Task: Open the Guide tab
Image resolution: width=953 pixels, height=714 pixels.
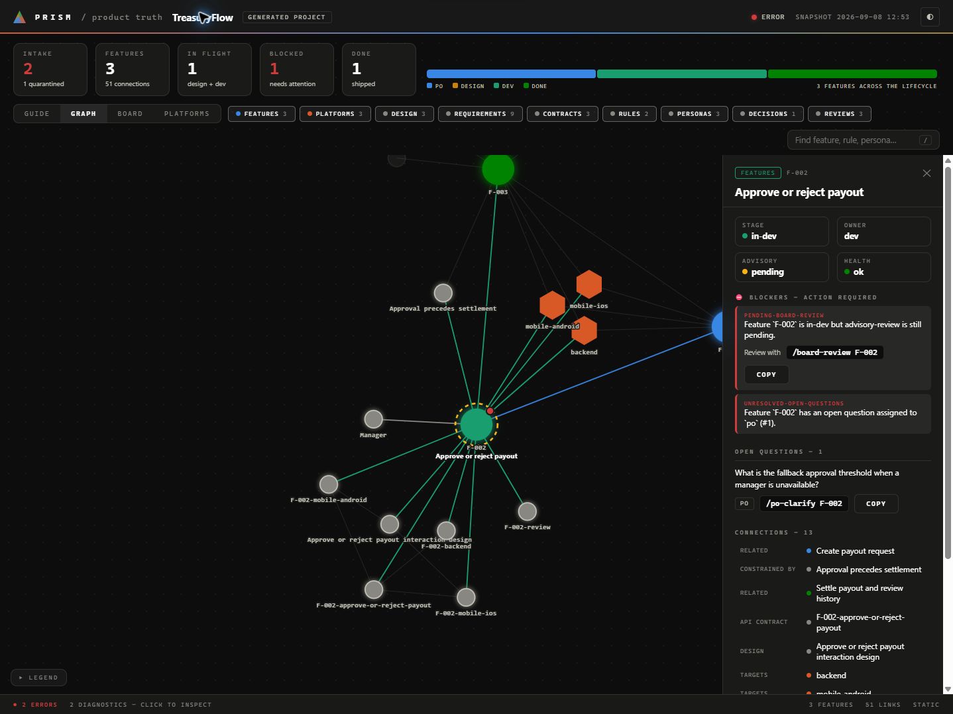Action: [x=37, y=114]
